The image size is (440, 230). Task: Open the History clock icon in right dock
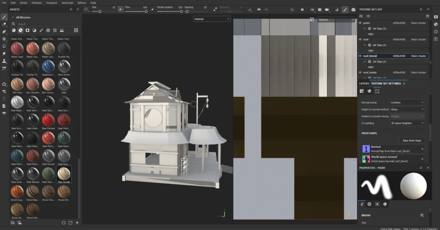coord(436,32)
